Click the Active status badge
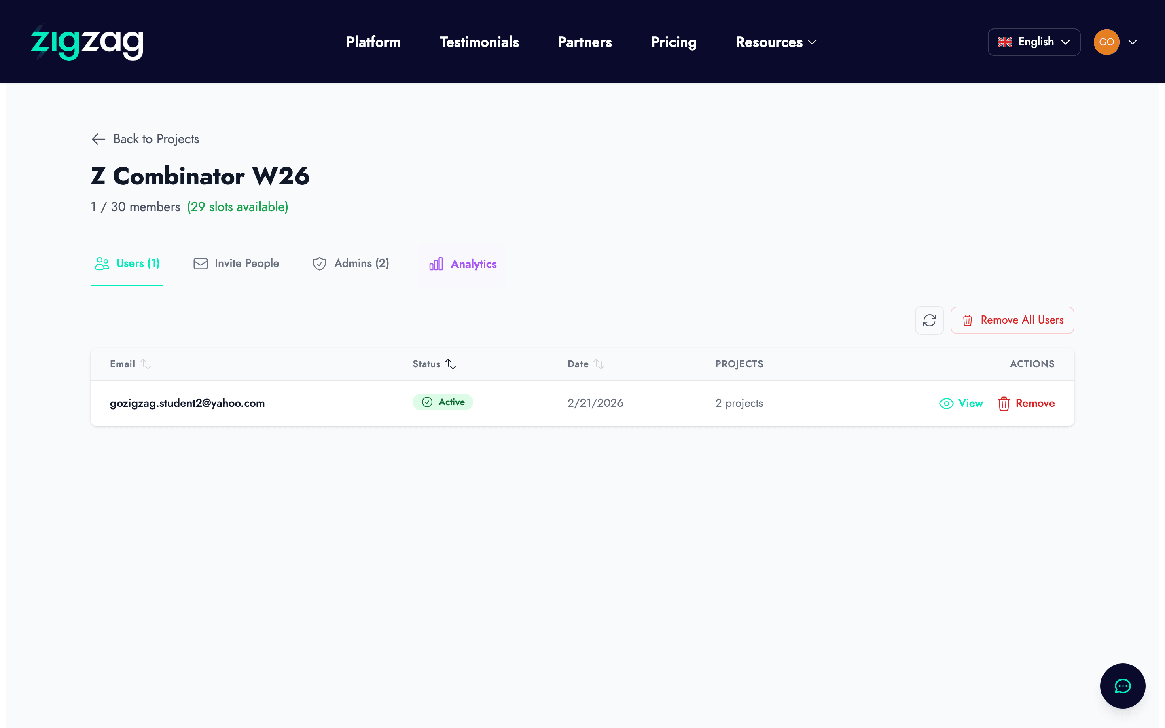1165x728 pixels. (443, 402)
